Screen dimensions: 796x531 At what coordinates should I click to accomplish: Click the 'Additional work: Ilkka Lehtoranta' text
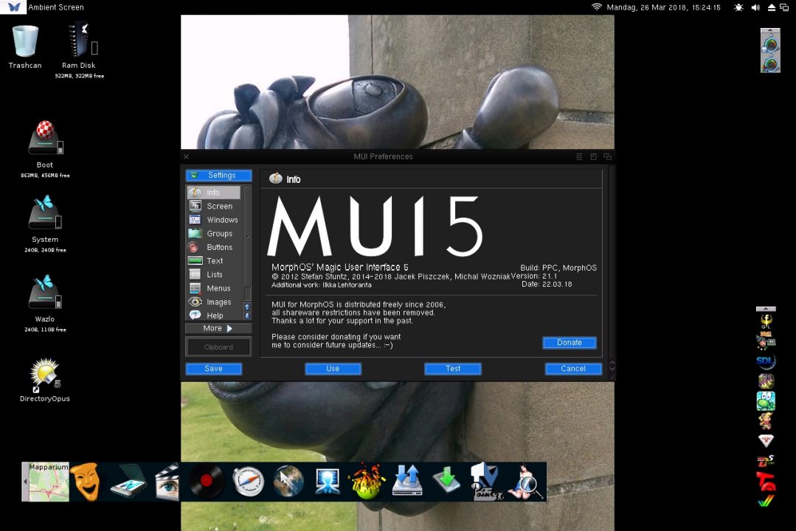pos(322,285)
